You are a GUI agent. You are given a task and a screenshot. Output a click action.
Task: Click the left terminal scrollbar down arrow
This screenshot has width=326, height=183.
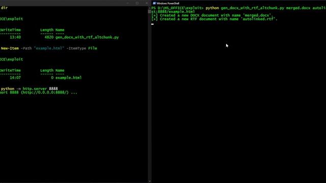pyautogui.click(x=149, y=181)
